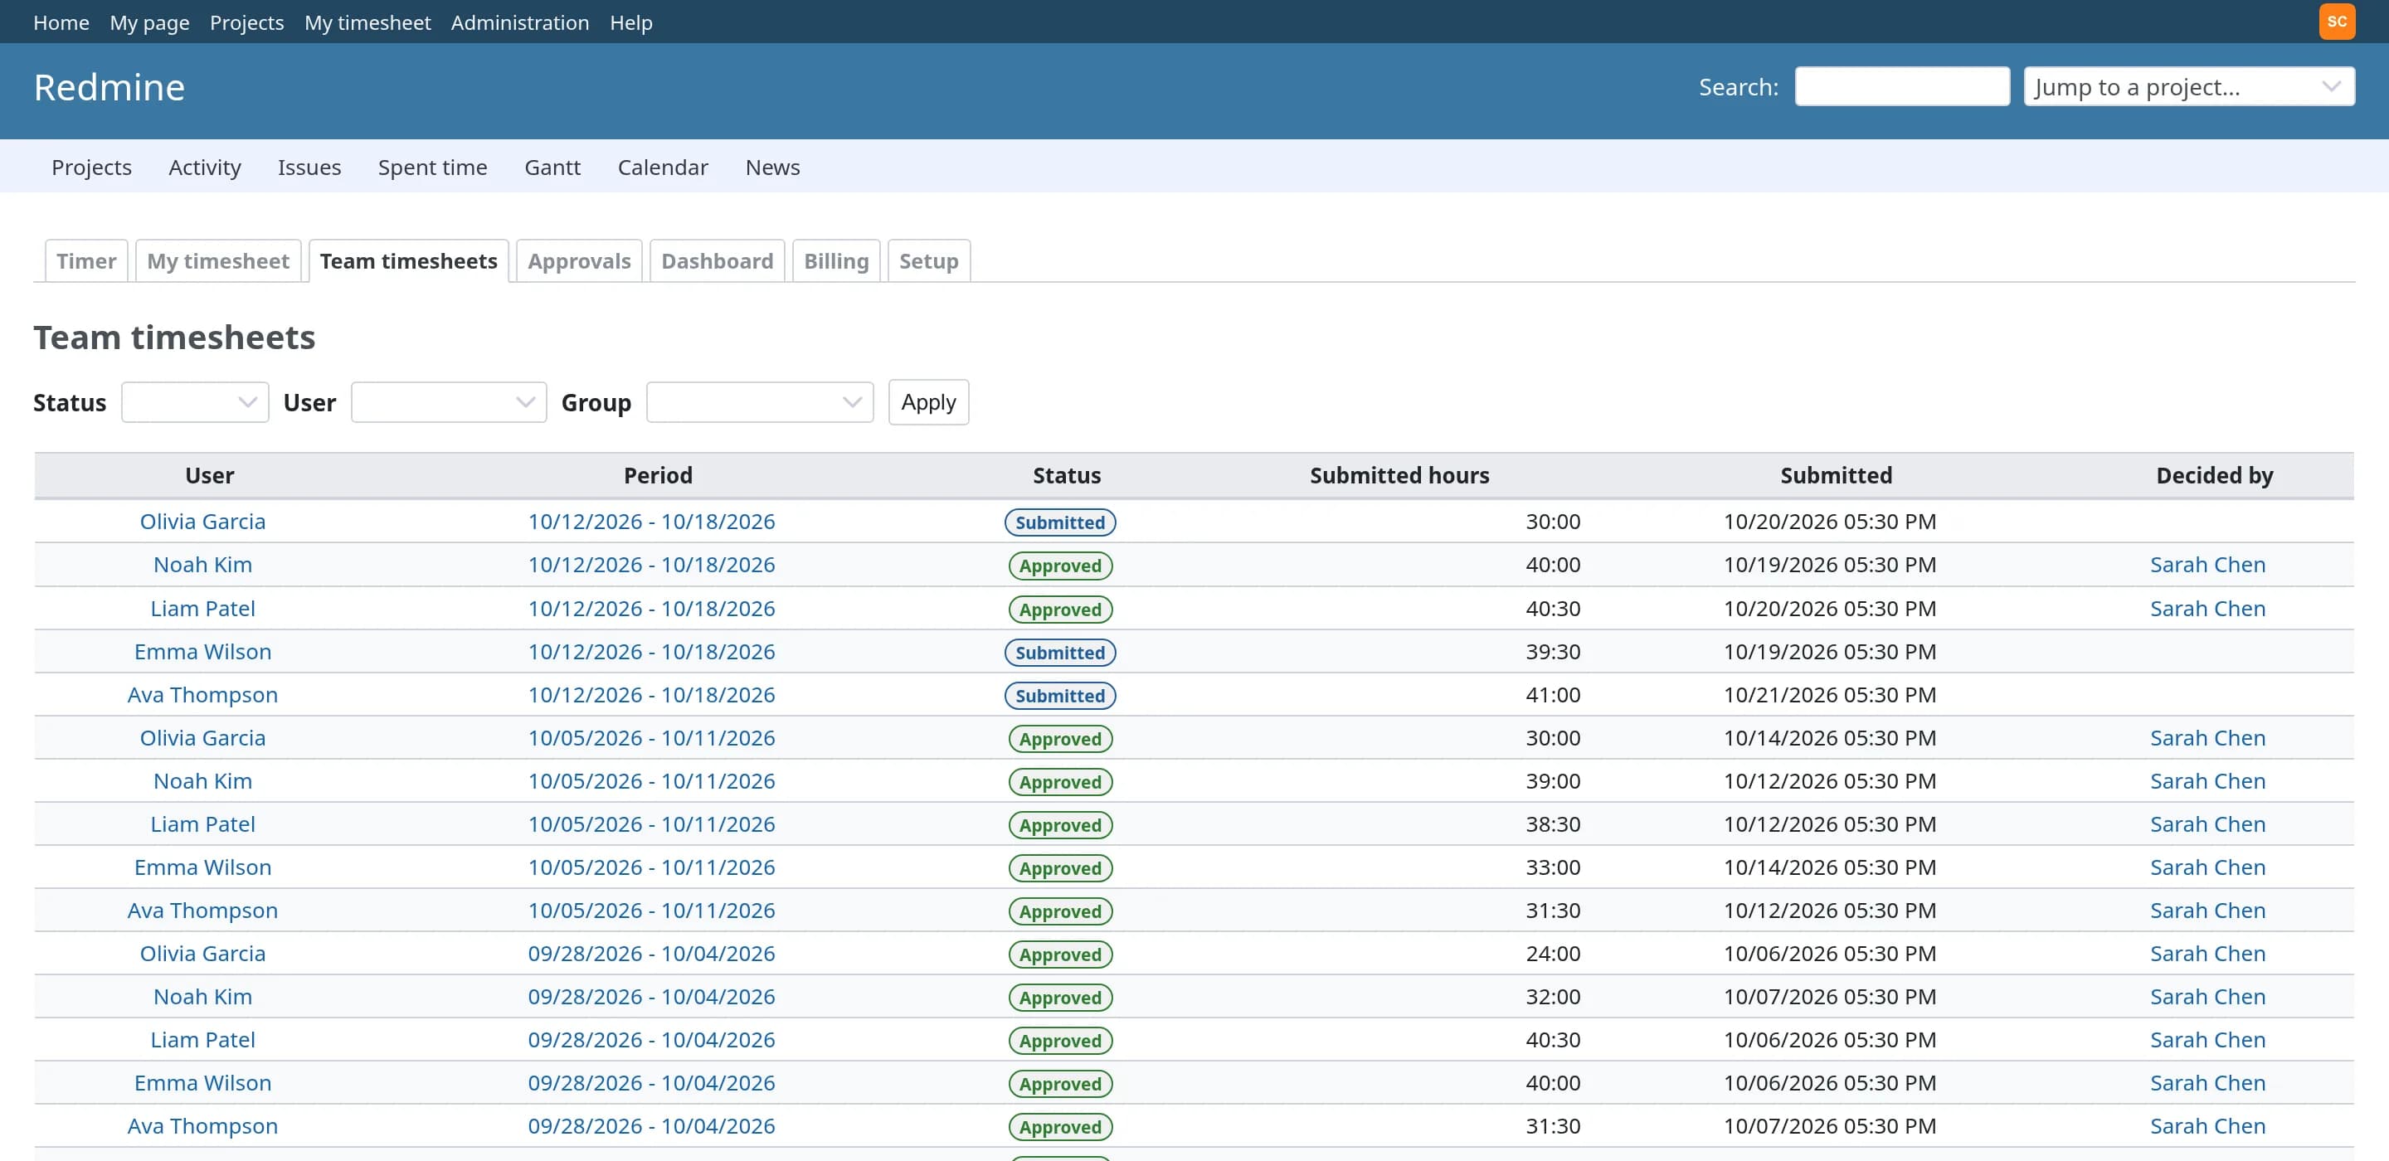Open My page in the top menu
The width and height of the screenshot is (2389, 1161).
pyautogui.click(x=149, y=22)
